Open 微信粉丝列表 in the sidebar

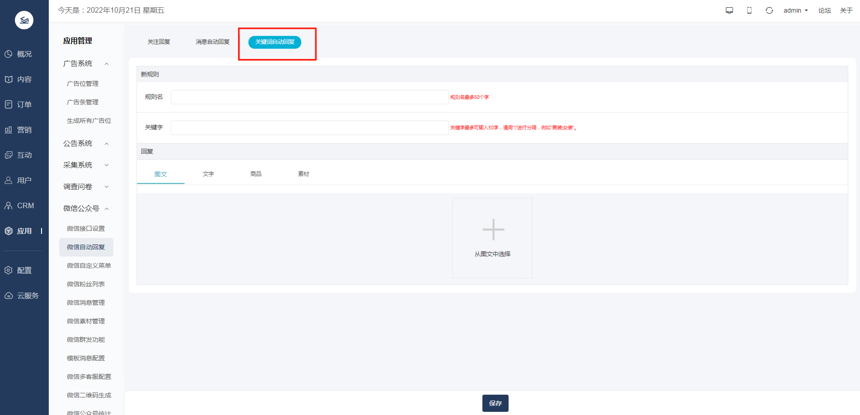(x=86, y=284)
